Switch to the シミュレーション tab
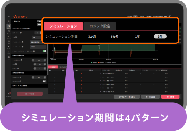 [x=63, y=26]
